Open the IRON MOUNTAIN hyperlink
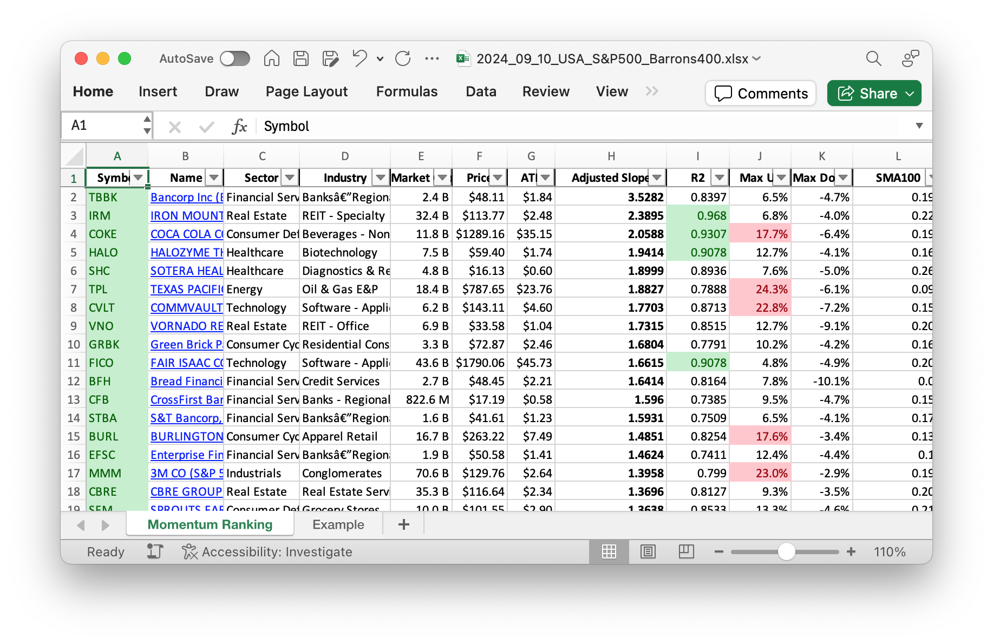 (186, 215)
